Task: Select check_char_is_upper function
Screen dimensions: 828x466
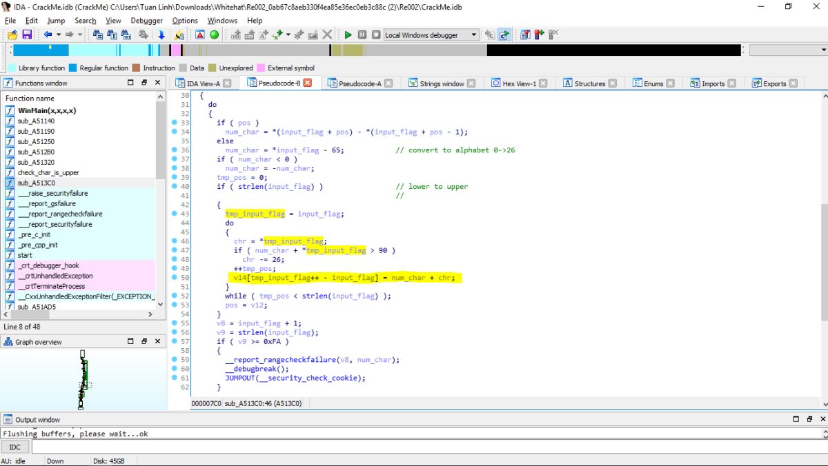Action: point(48,172)
